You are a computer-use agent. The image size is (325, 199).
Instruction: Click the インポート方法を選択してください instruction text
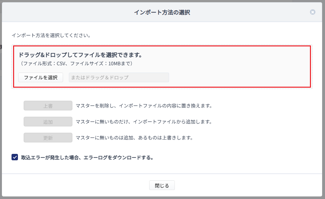pos(51,35)
